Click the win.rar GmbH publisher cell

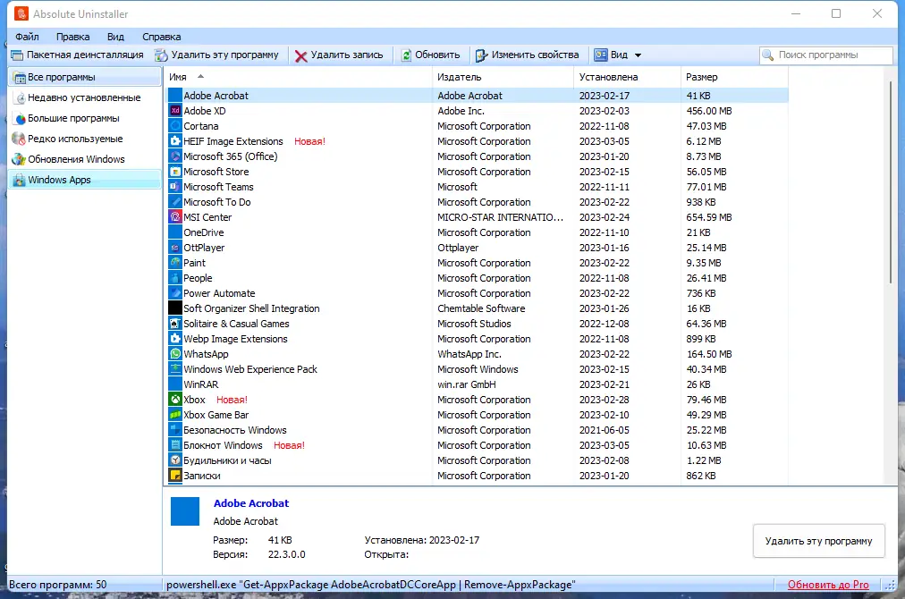(x=466, y=384)
